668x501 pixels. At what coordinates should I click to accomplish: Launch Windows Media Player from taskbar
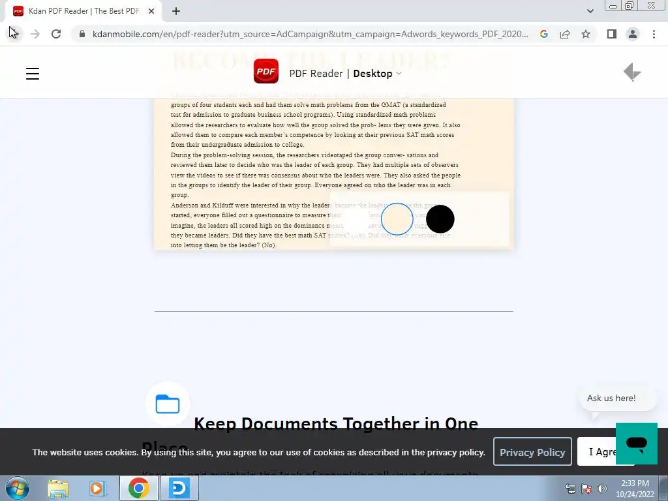click(x=98, y=488)
